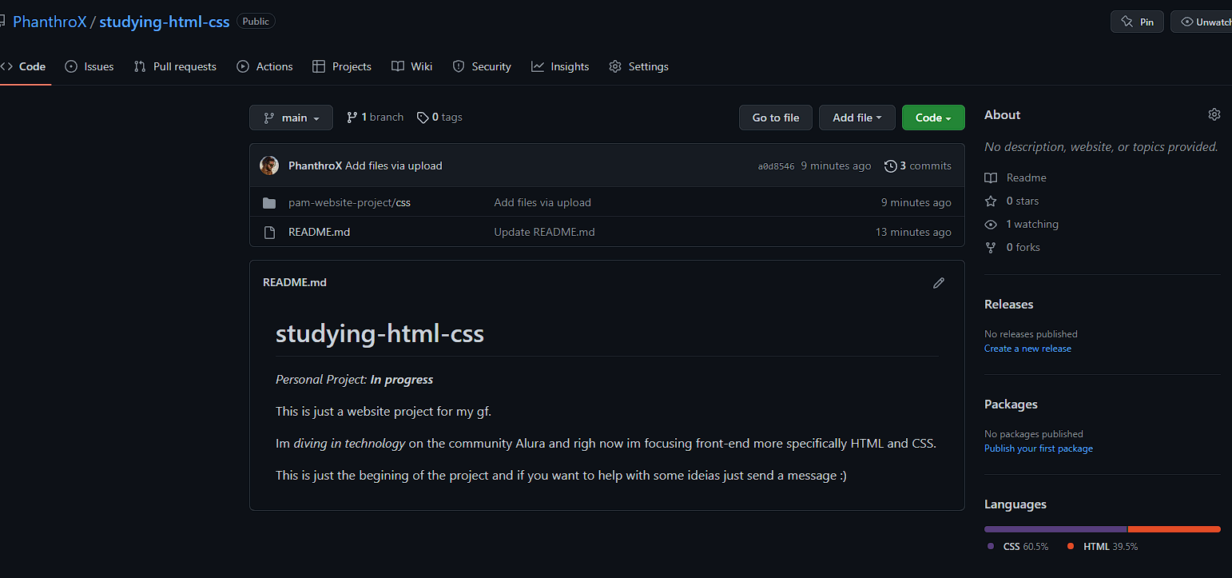
Task: Click the orange HTML segment of language bar
Action: coord(1174,528)
